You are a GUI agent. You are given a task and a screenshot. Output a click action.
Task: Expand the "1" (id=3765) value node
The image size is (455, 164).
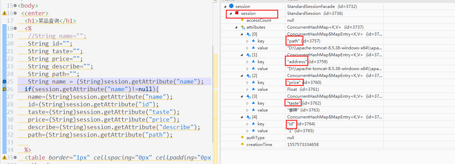248,131
